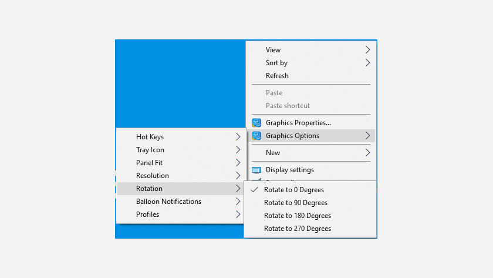Expand the View submenu arrow
This screenshot has height=278, width=493.
click(368, 50)
